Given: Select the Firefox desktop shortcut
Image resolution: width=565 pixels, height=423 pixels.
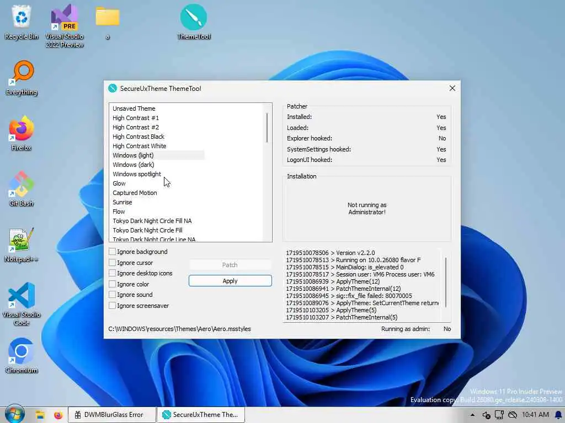Looking at the screenshot, I should (22, 133).
